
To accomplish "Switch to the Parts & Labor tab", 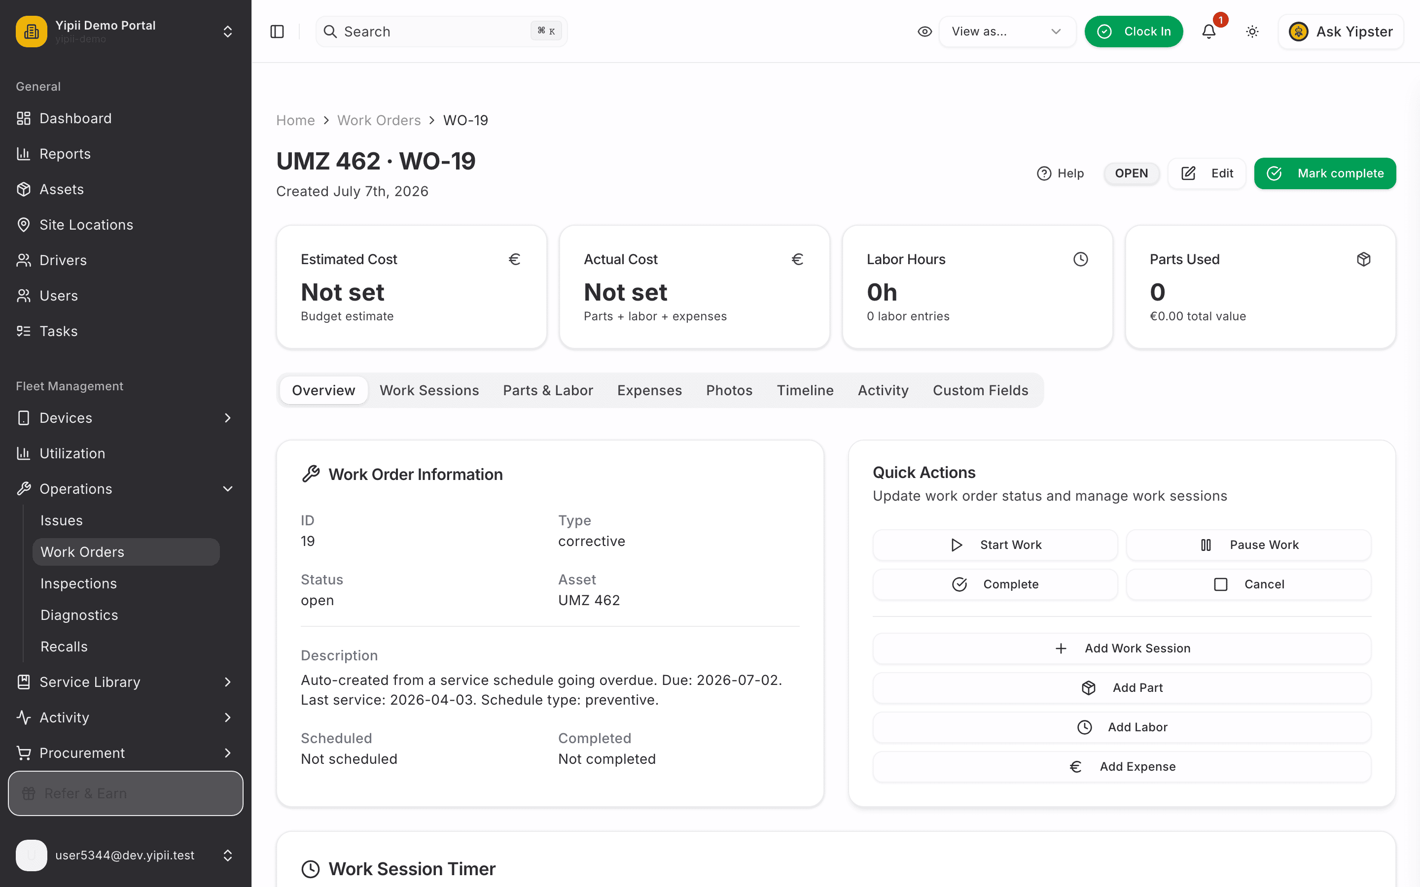I will 548,390.
